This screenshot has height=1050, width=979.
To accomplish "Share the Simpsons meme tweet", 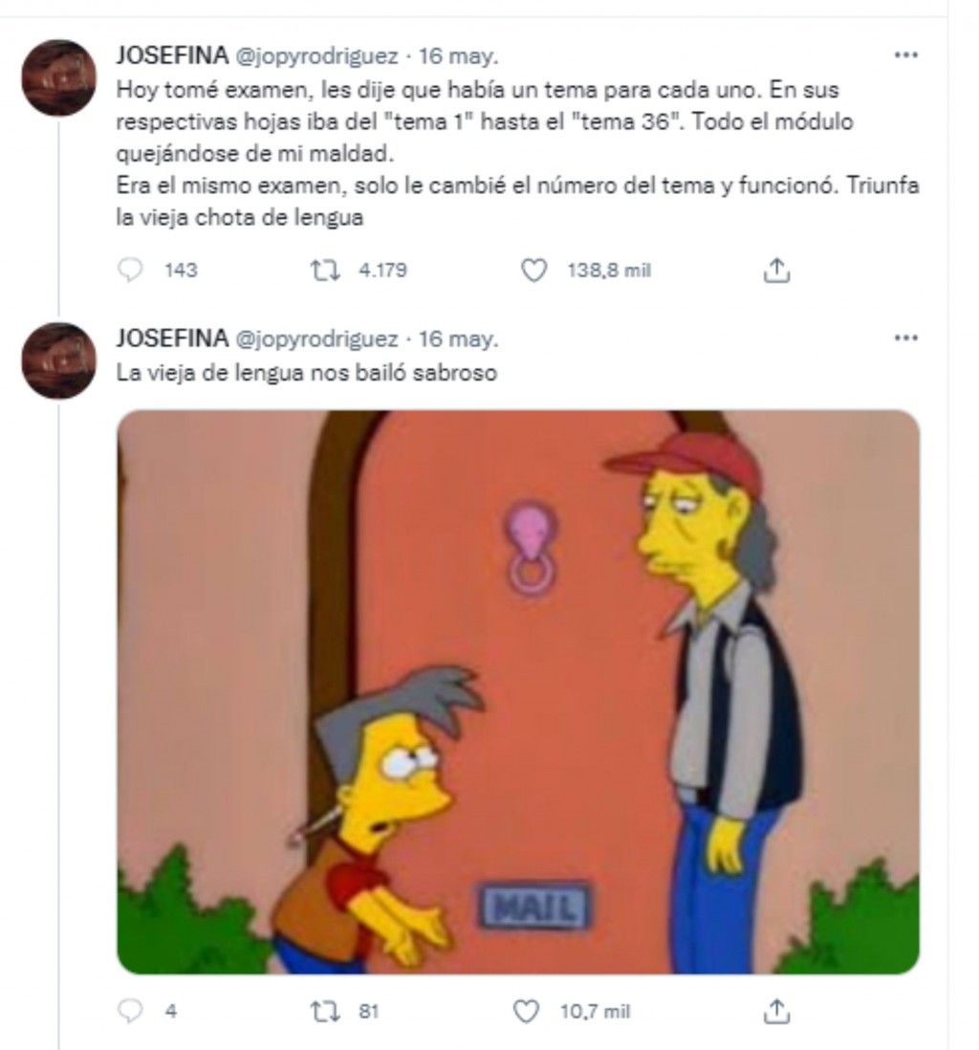I will tap(776, 1012).
